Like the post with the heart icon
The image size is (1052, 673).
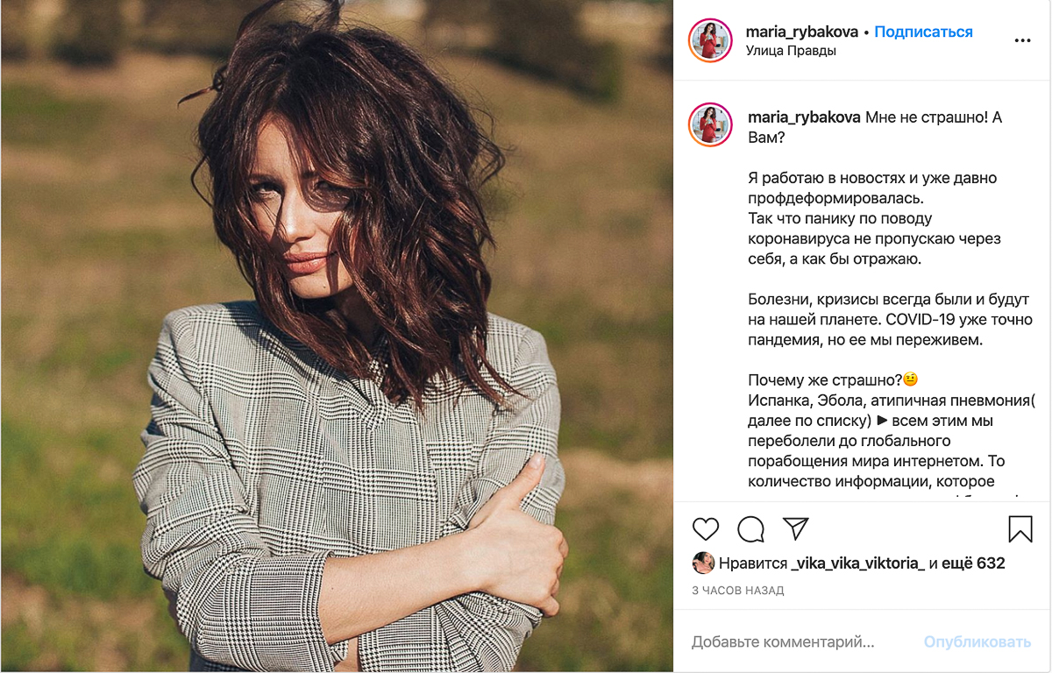706,529
